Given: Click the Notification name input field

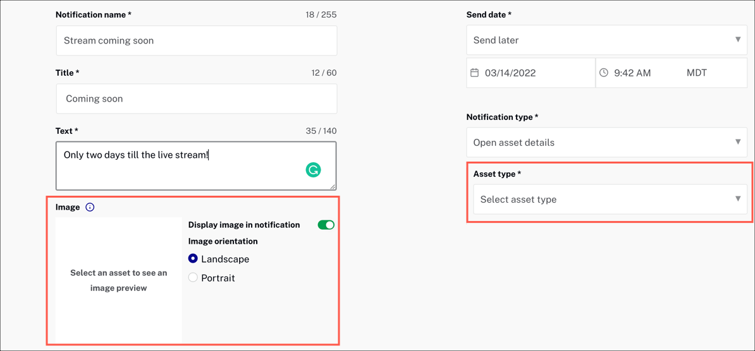Looking at the screenshot, I should pos(197,40).
